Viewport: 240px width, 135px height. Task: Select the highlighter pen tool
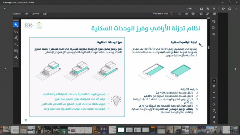pos(16,38)
